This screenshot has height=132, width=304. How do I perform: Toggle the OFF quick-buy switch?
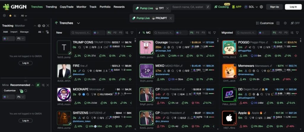[x=295, y=23]
